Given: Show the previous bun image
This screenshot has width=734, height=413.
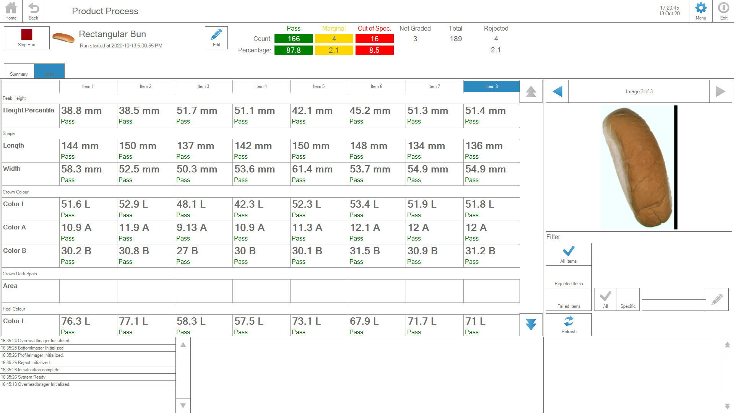Looking at the screenshot, I should (557, 91).
